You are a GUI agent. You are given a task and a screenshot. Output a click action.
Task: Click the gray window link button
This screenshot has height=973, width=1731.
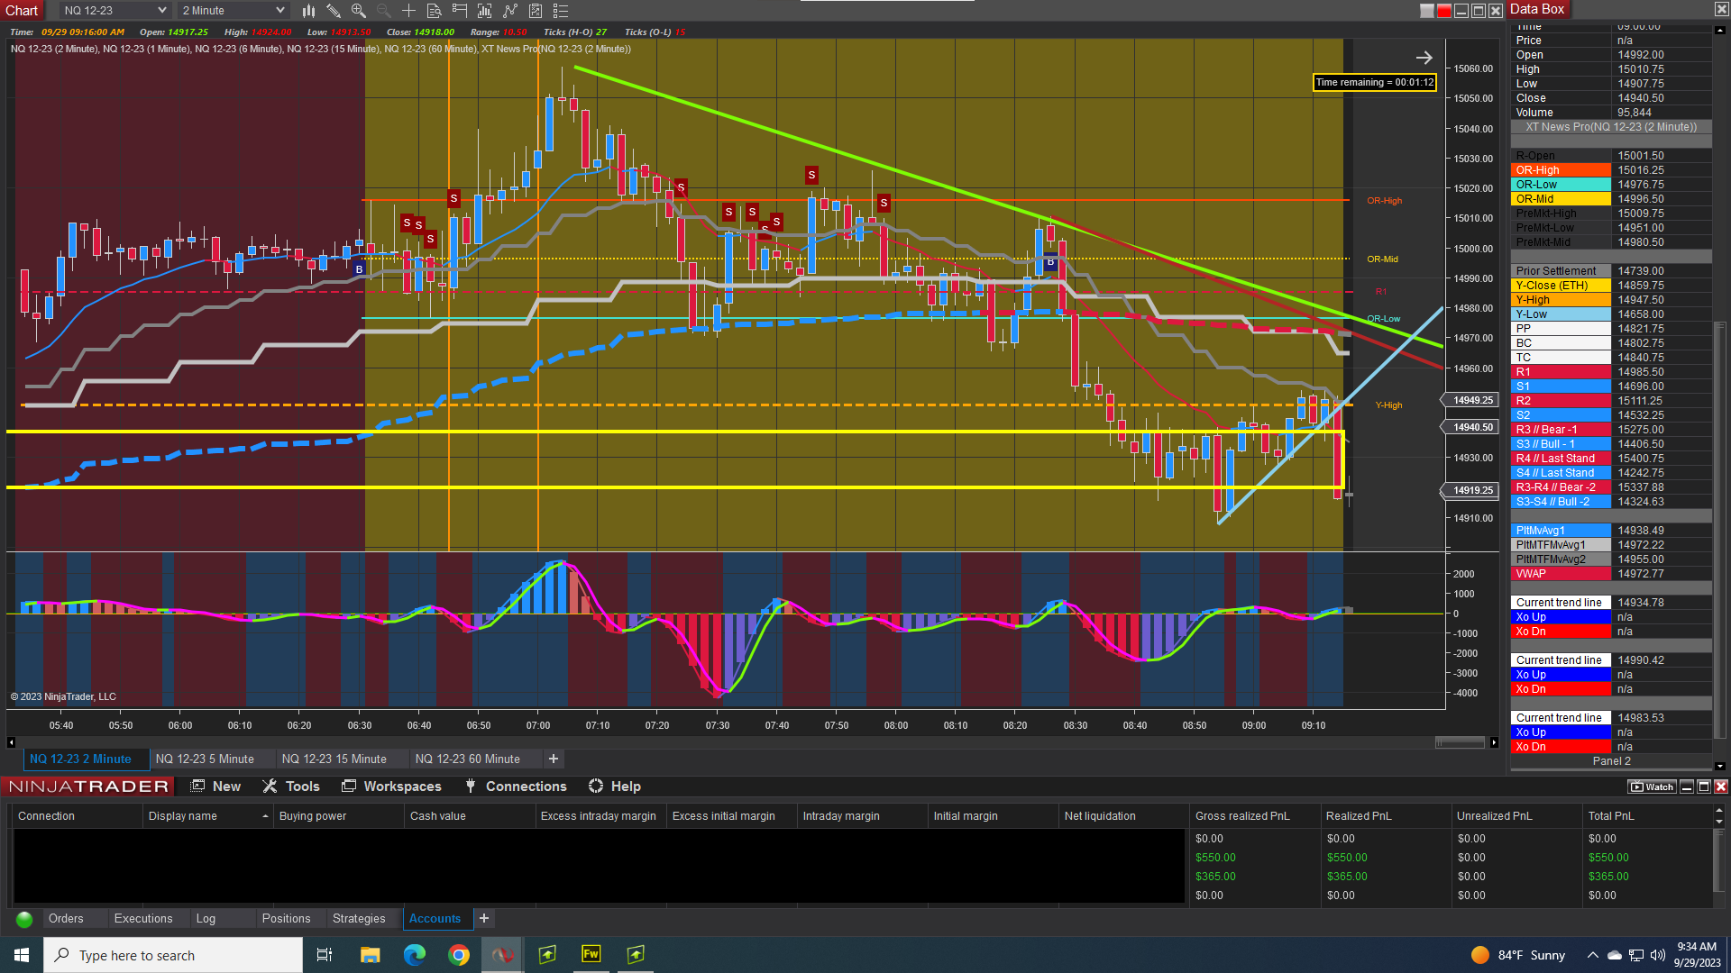[1427, 11]
